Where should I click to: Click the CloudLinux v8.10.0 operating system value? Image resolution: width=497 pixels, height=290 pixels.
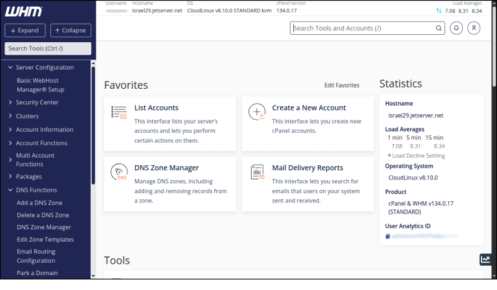[x=413, y=178]
